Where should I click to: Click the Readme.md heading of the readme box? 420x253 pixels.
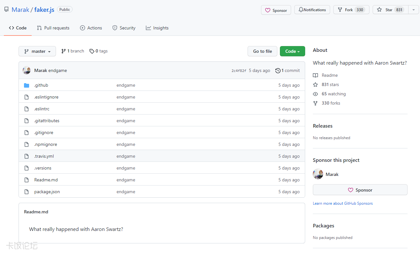pos(36,212)
